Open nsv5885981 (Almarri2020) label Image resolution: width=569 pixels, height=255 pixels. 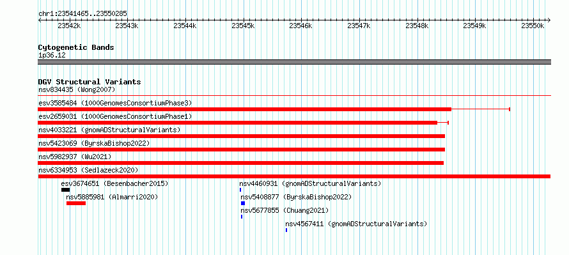tap(112, 197)
